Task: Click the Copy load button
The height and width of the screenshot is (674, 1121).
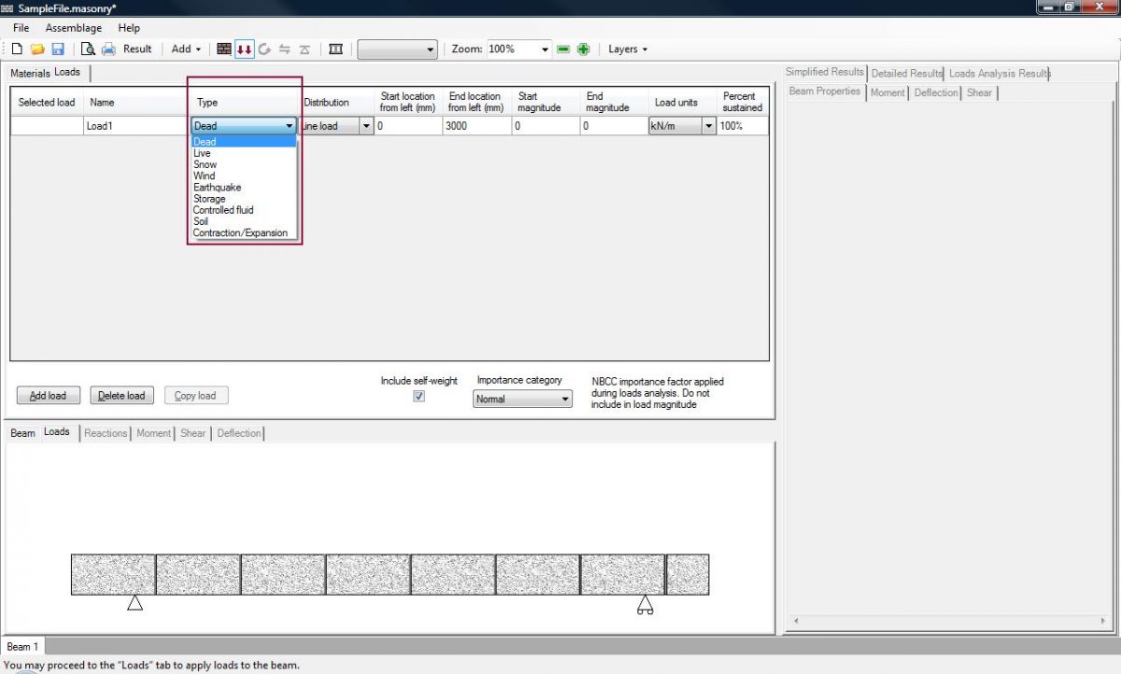Action: [x=196, y=395]
